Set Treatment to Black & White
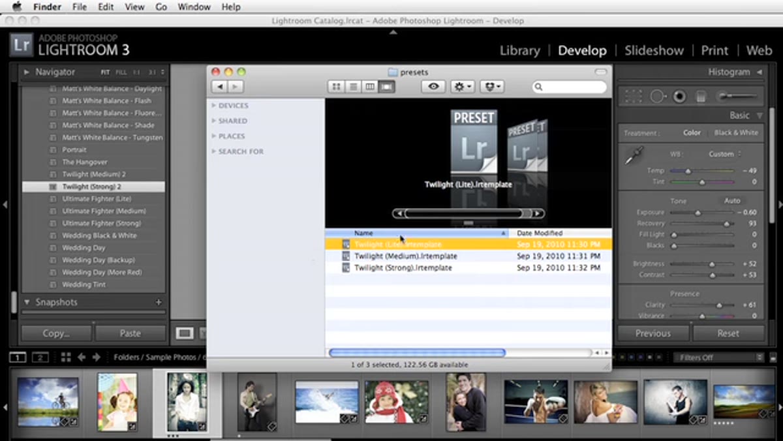Screen dimensions: 783x441 tap(736, 132)
